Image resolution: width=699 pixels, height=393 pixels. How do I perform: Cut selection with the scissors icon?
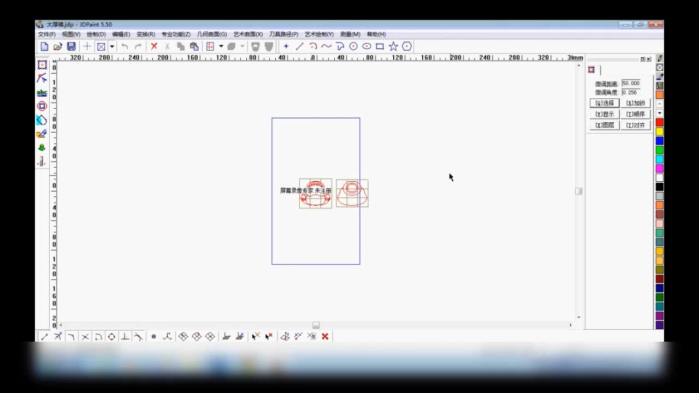click(167, 46)
